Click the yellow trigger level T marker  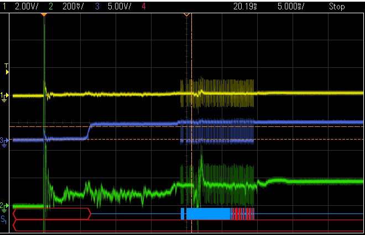(7, 69)
